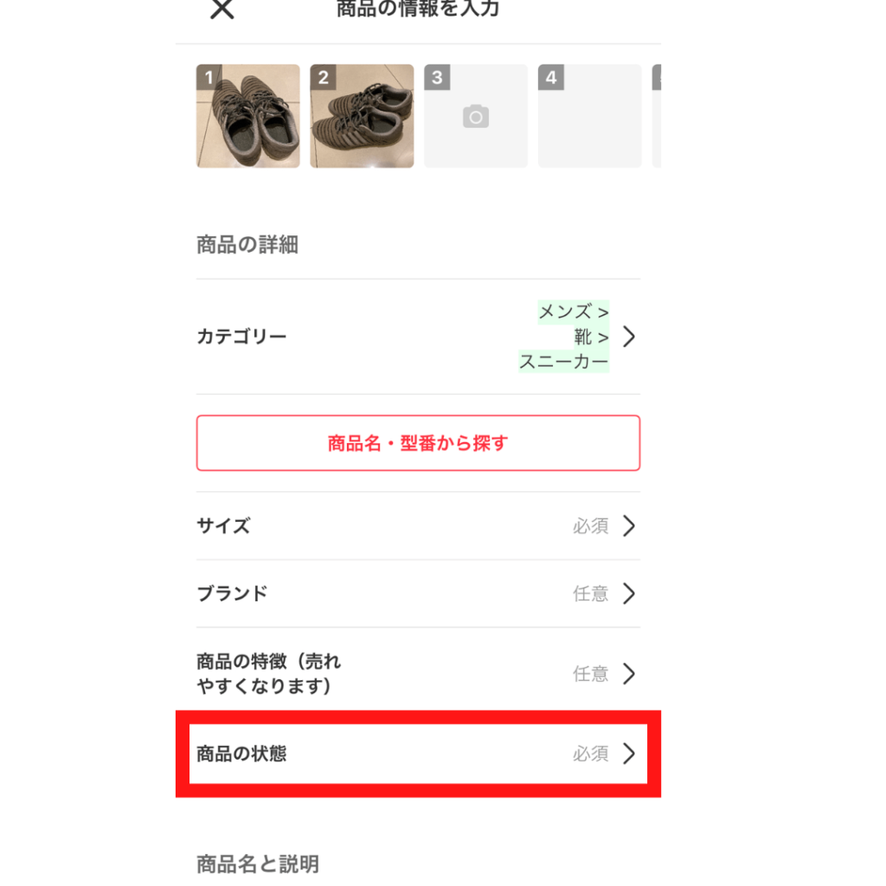Tap the empty photo slot number 4
This screenshot has height=886, width=886.
pyautogui.click(x=589, y=116)
